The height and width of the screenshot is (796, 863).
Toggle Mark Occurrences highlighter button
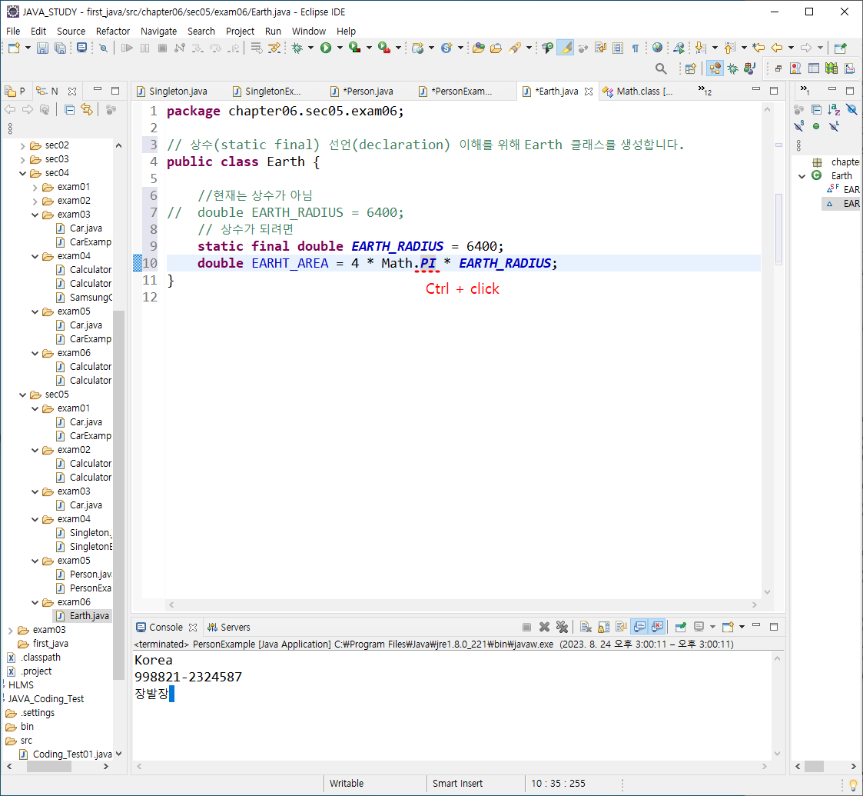(566, 48)
